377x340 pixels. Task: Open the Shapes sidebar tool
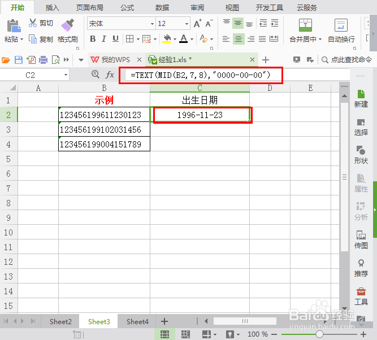(361, 150)
